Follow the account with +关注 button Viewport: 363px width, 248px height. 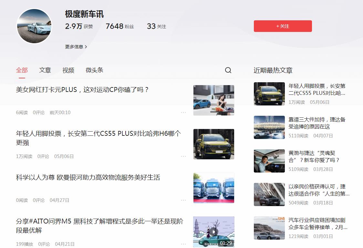point(283,26)
